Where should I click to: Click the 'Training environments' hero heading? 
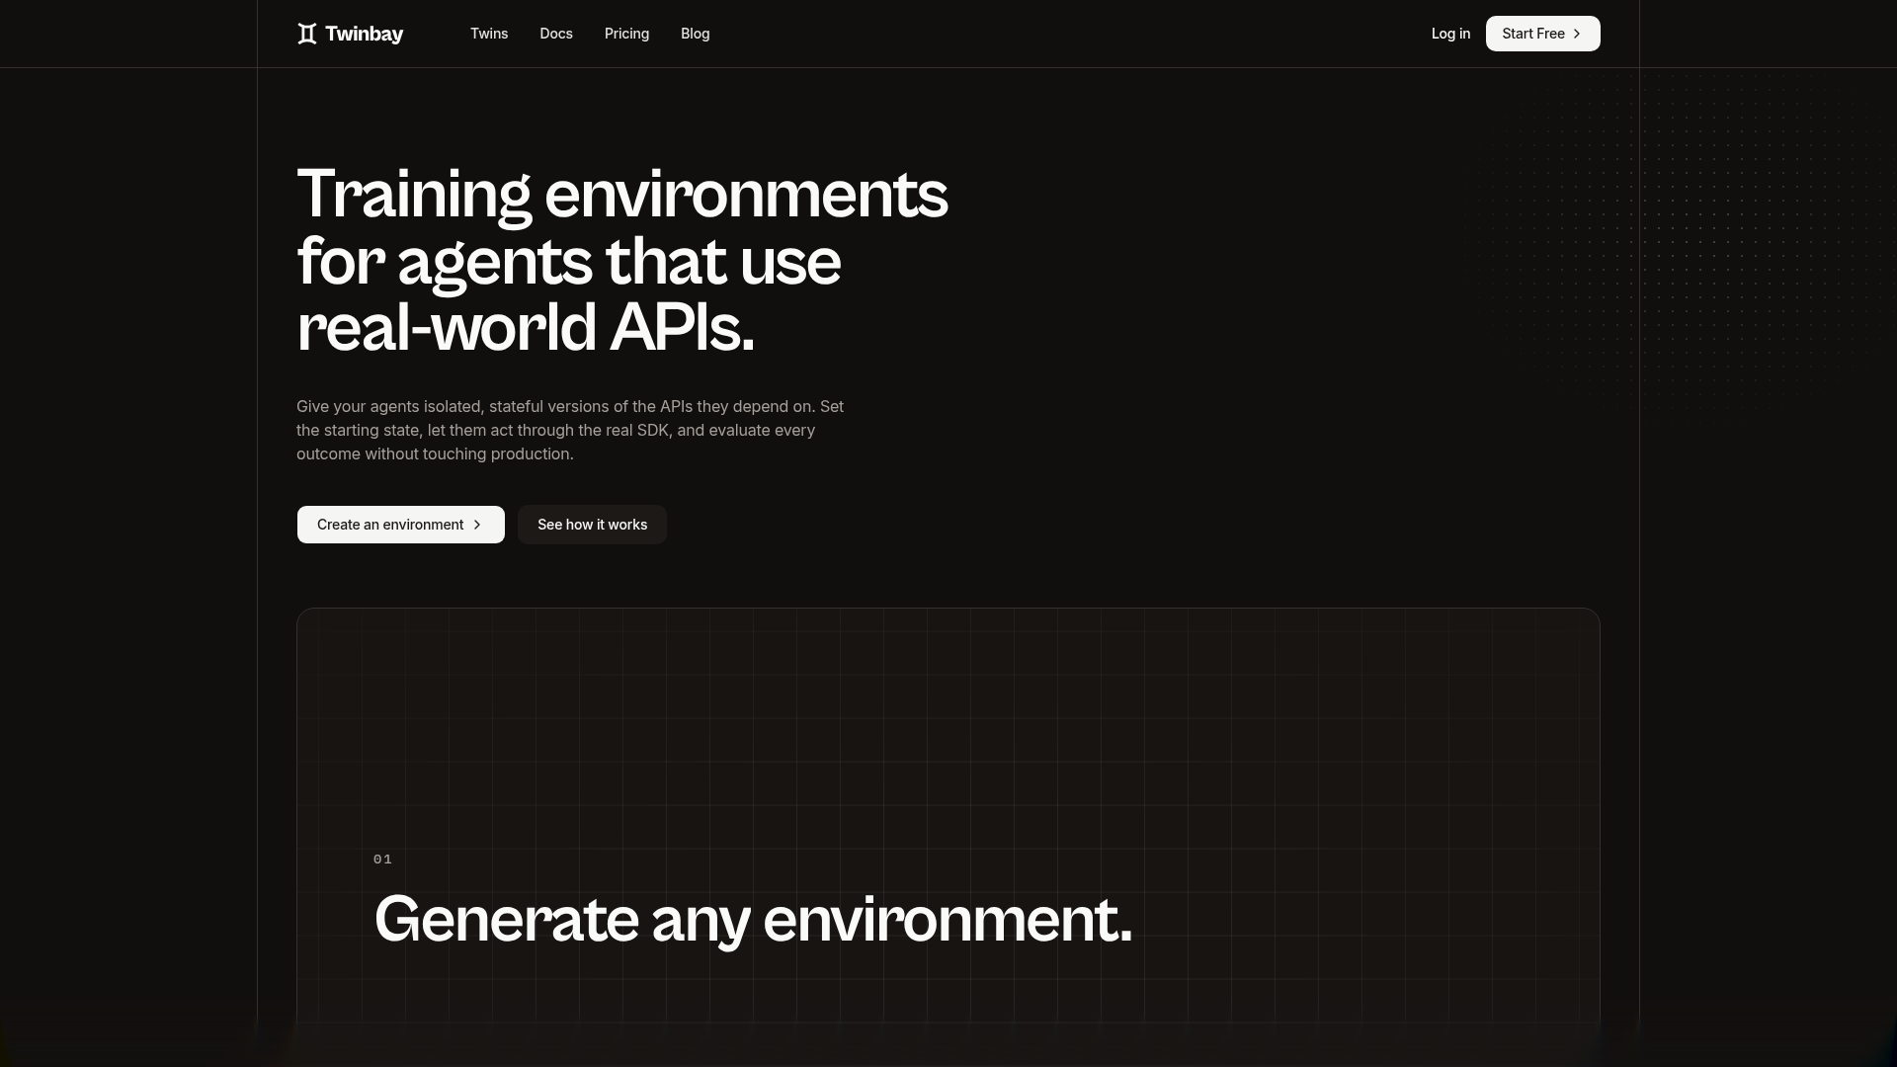click(x=622, y=261)
